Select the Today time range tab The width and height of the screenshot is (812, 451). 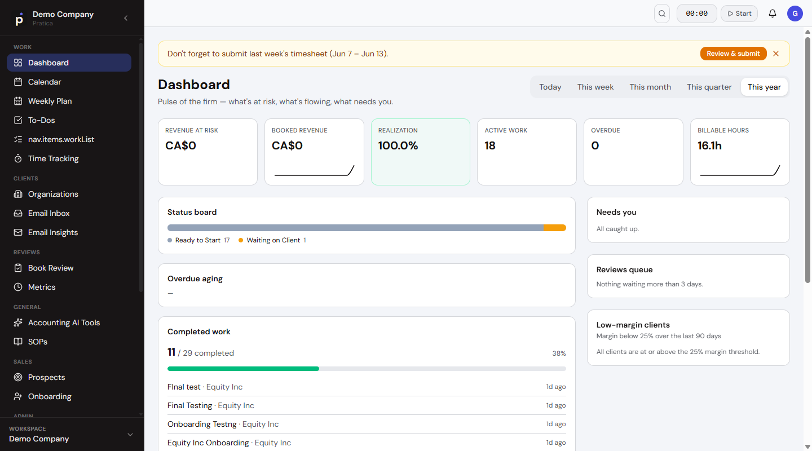pyautogui.click(x=550, y=87)
